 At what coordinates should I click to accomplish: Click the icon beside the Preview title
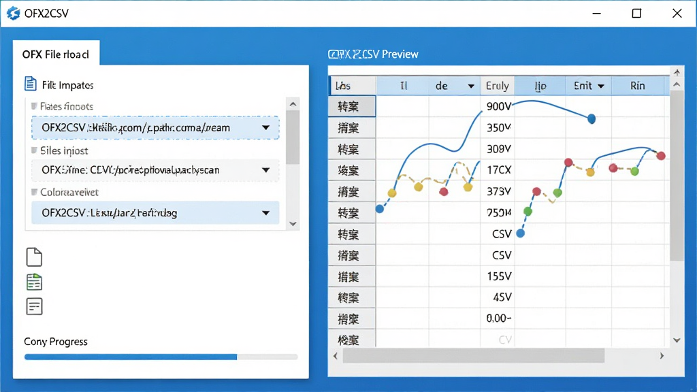(333, 54)
